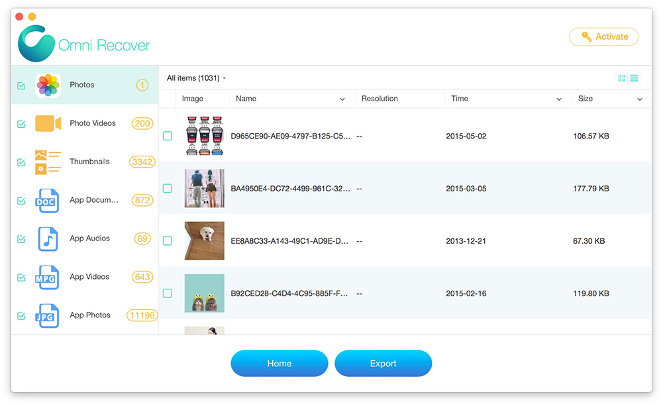
Task: Click the Photo Videos camera icon
Action: [x=48, y=123]
